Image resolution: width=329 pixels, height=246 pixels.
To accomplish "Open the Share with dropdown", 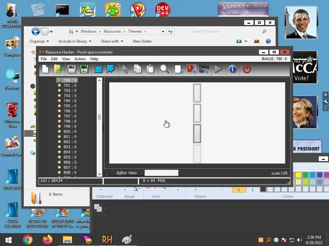I will [x=112, y=41].
